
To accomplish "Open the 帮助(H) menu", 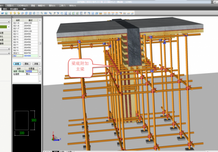I will pyautogui.click(x=72, y=5).
